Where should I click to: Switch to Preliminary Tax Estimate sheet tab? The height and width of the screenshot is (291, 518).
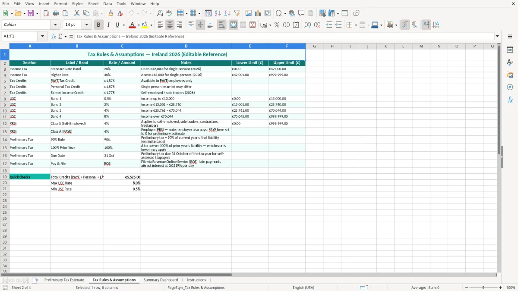tap(64, 280)
